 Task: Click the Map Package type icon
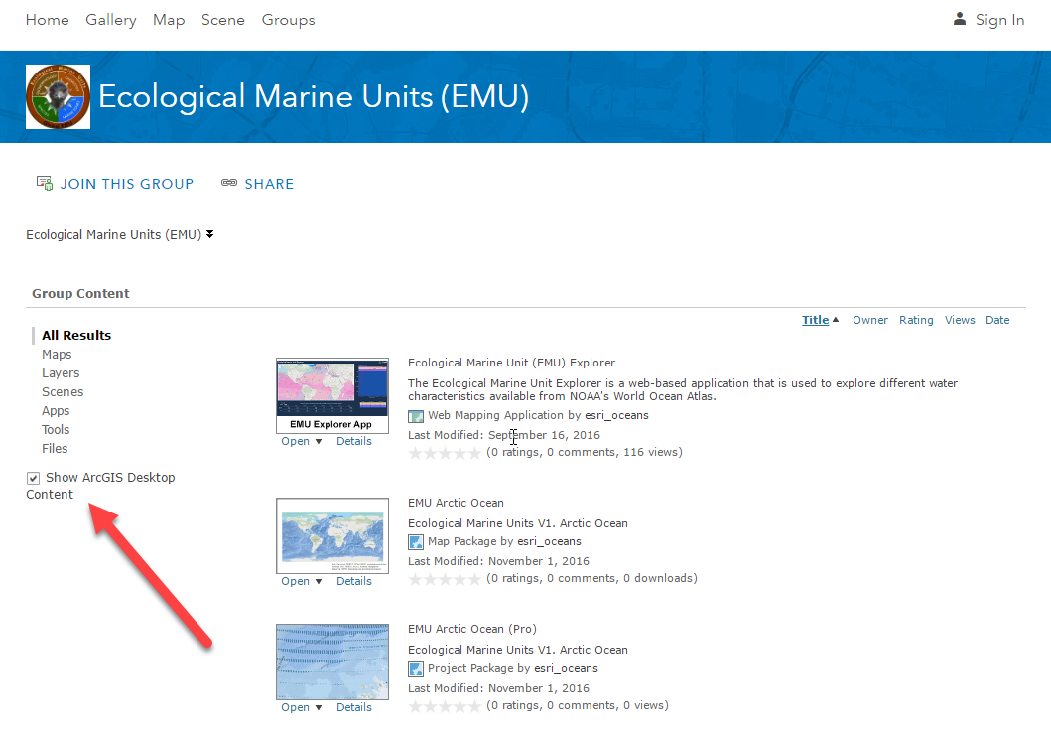point(416,542)
